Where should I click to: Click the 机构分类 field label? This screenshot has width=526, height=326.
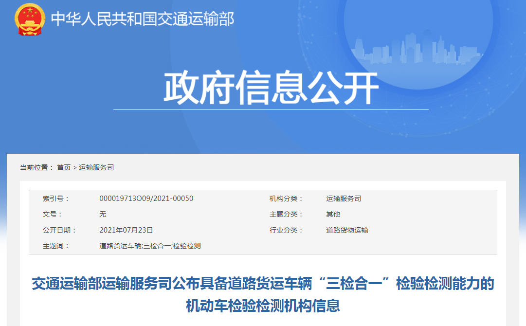point(286,199)
